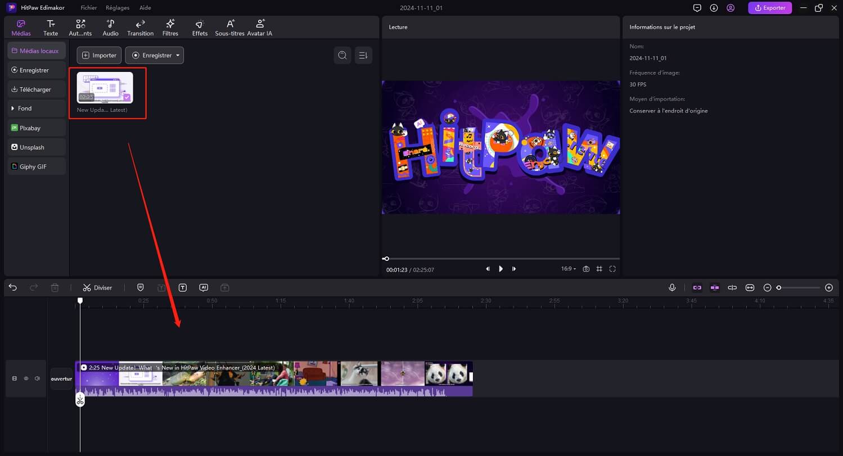Viewport: 843px width, 456px height.
Task: Click the Diviser split button
Action: click(x=97, y=287)
